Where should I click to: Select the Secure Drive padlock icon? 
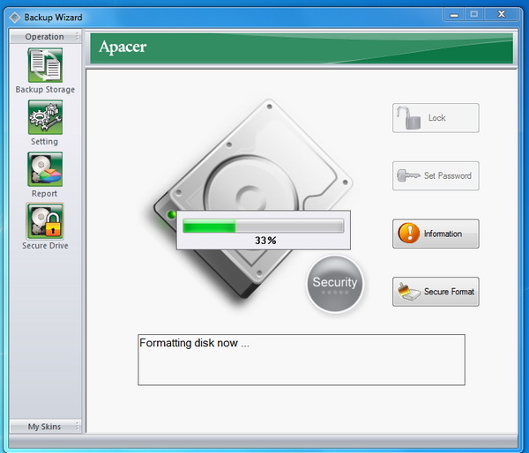[45, 221]
